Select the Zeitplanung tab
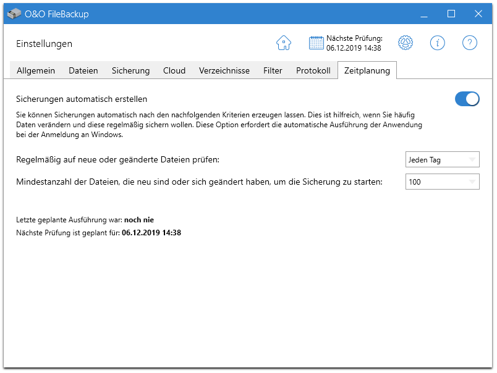Screen dimensions: 497x373 click(367, 70)
